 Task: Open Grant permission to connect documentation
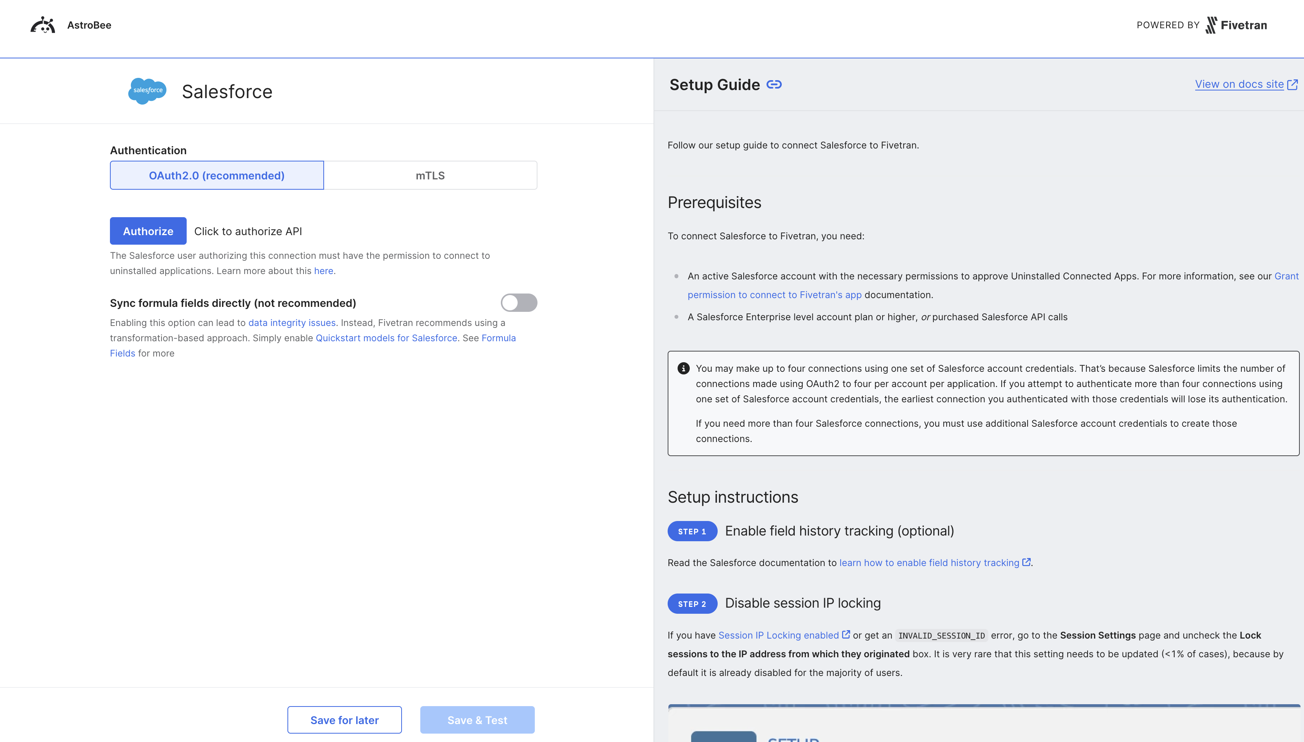click(775, 295)
